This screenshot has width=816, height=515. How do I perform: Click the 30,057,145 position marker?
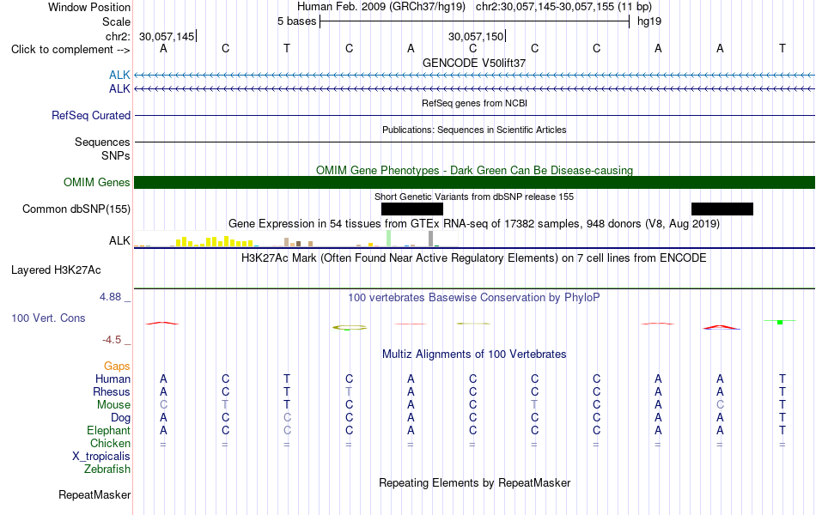click(x=167, y=36)
